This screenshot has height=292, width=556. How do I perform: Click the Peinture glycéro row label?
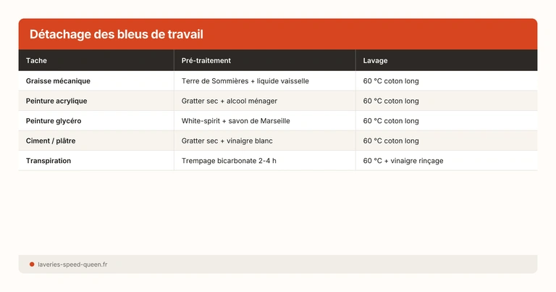click(54, 121)
